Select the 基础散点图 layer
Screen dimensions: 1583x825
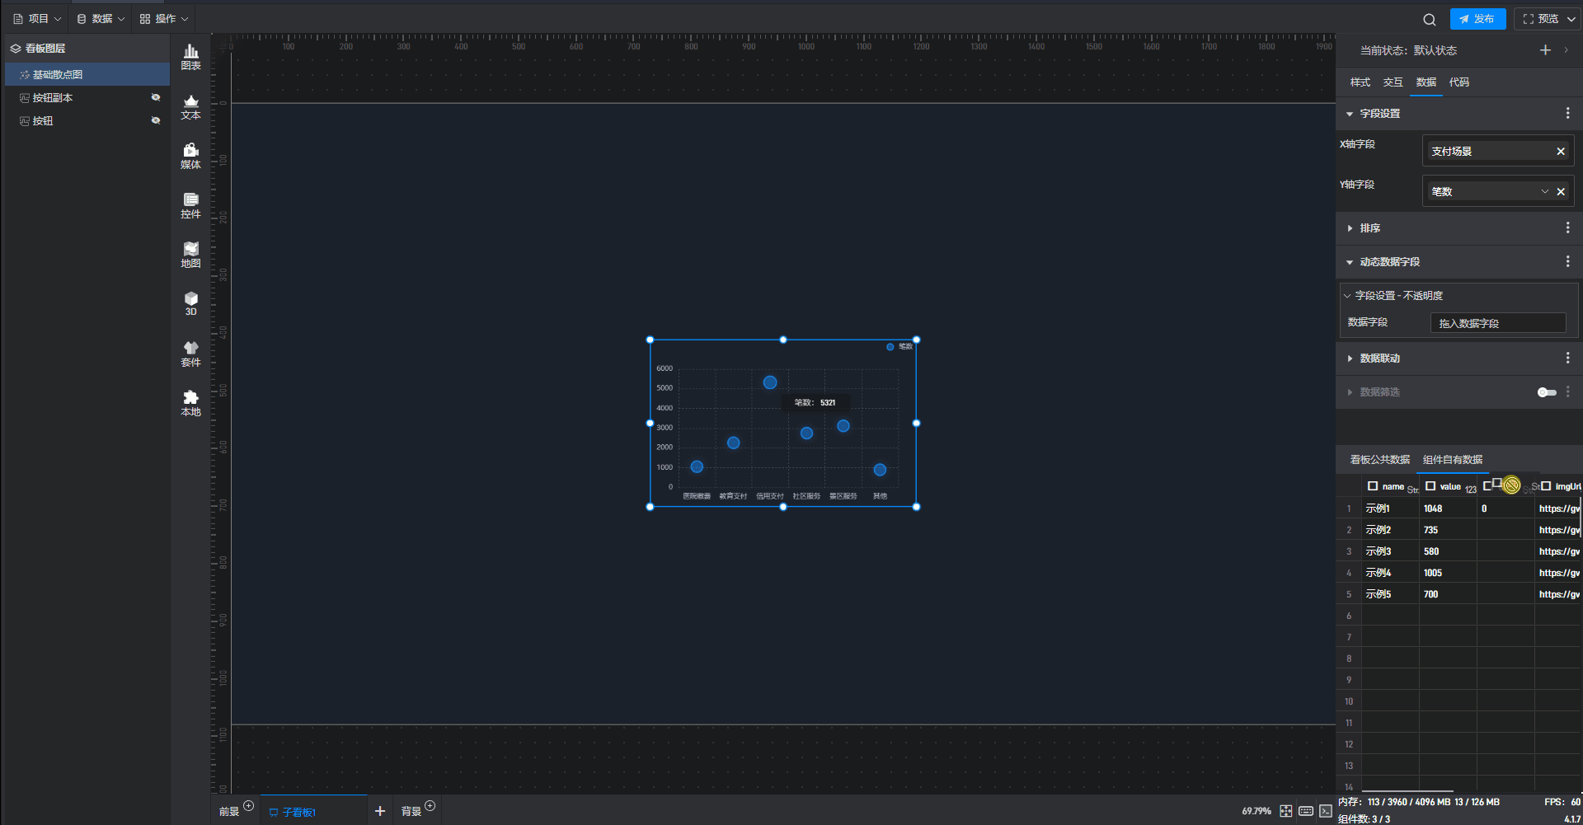pos(58,74)
